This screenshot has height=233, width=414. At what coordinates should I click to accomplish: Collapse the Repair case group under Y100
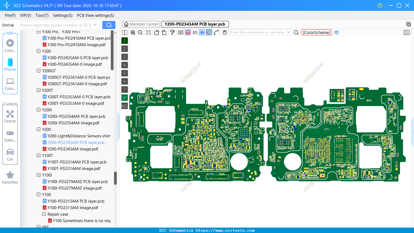tap(44, 214)
